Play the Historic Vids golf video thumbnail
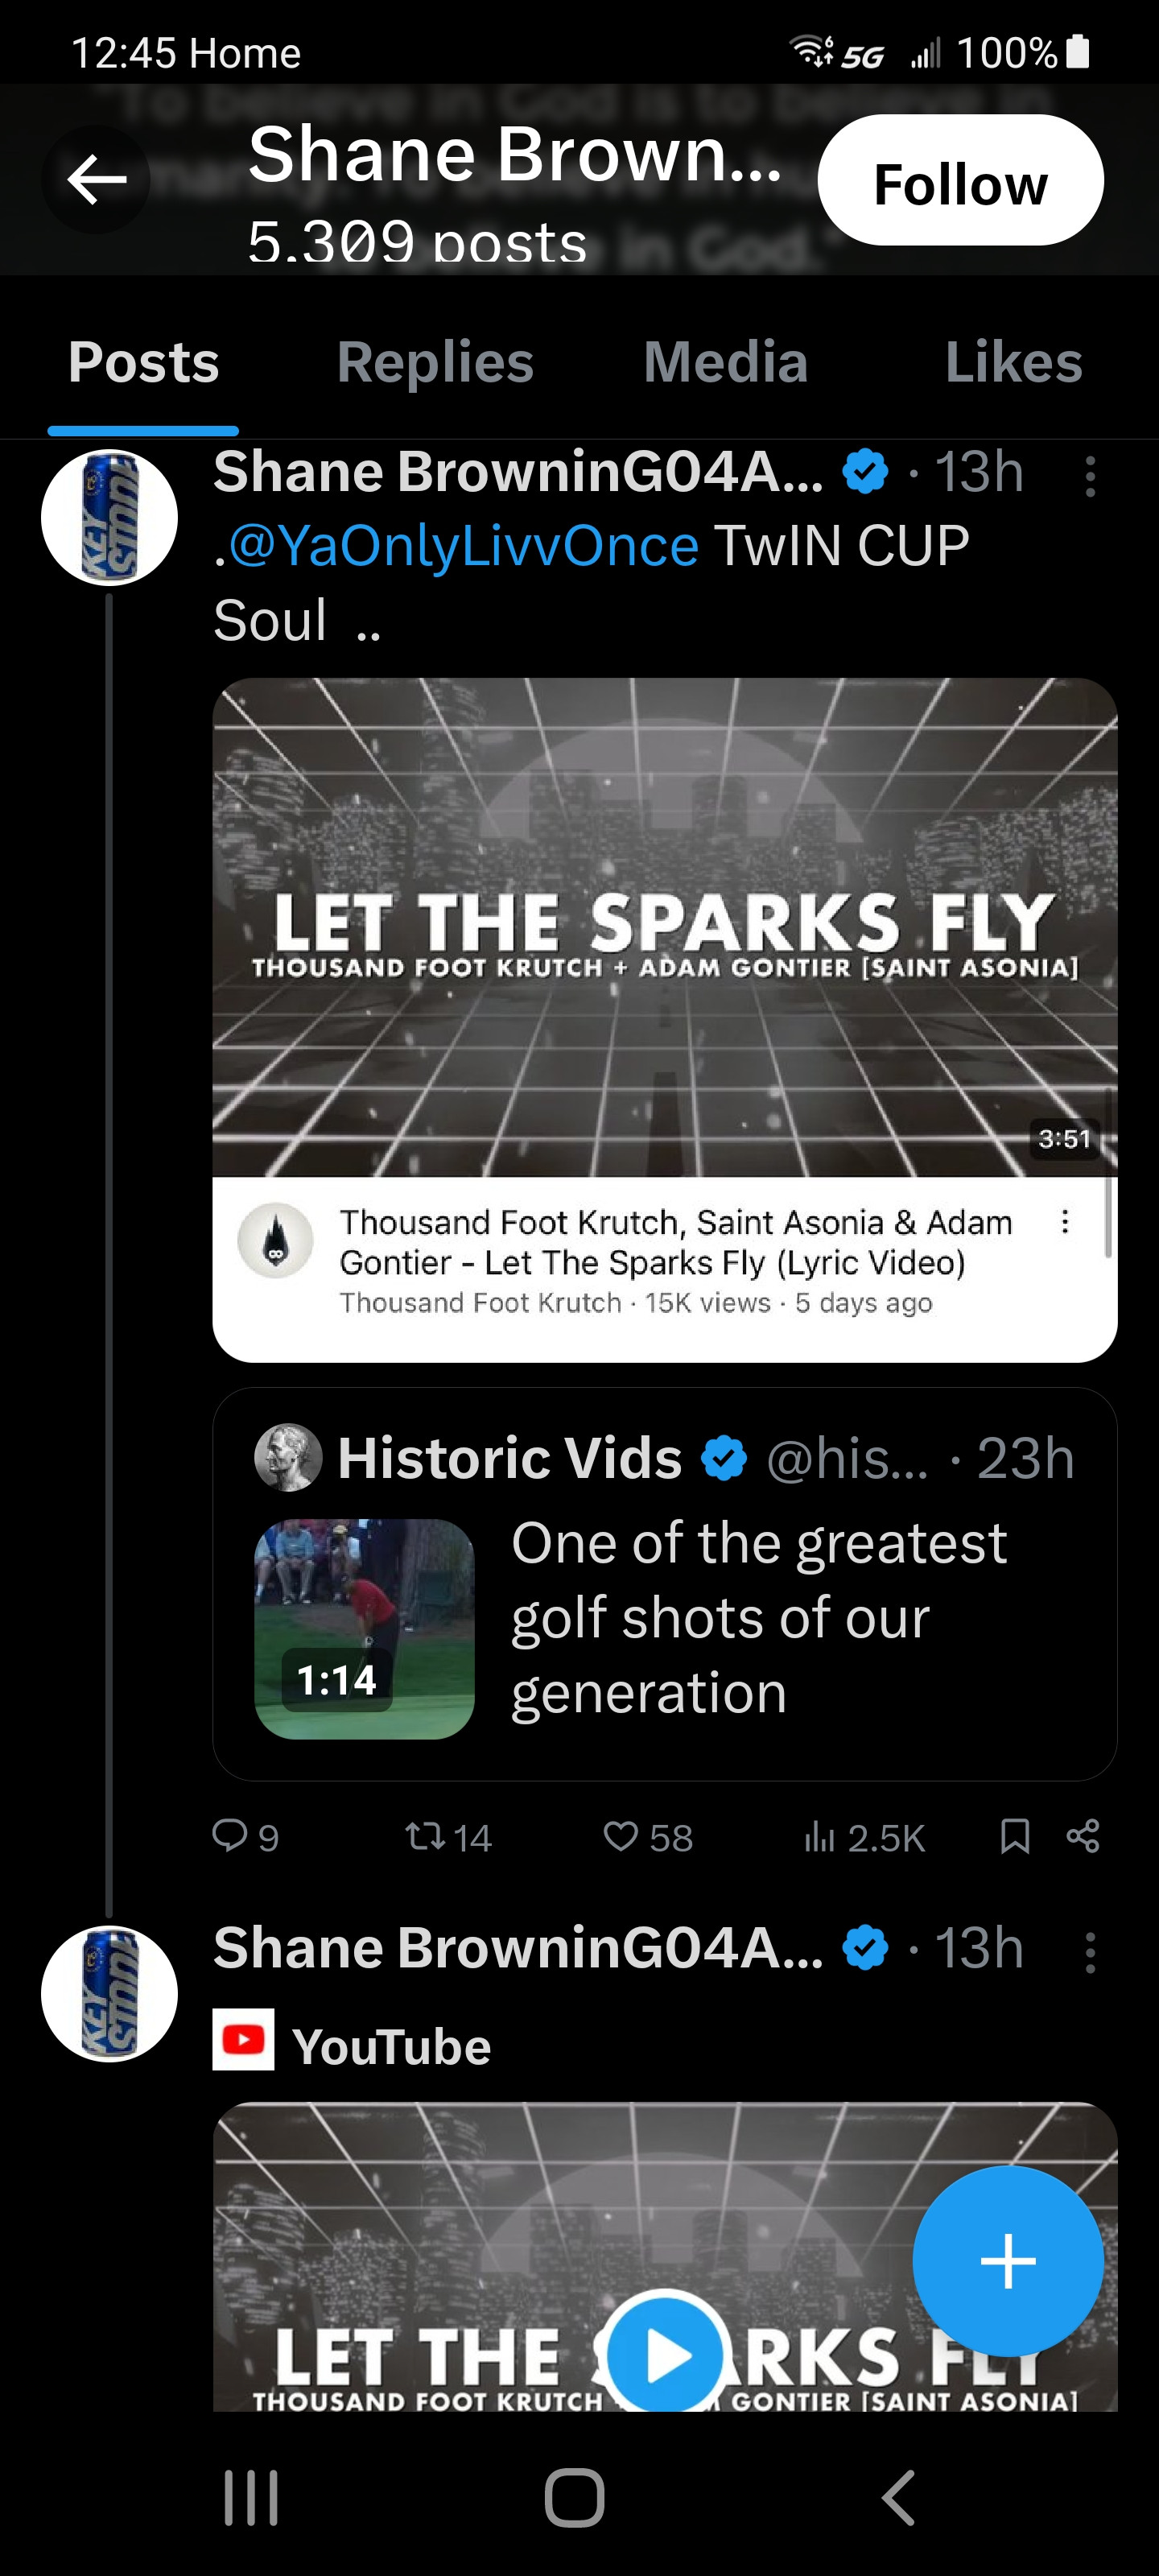1159x2576 pixels. [x=364, y=1629]
